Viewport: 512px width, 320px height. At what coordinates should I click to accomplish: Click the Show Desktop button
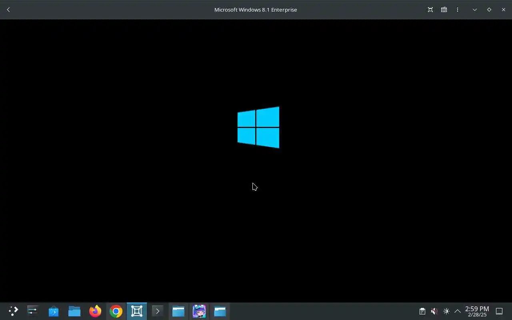point(499,311)
